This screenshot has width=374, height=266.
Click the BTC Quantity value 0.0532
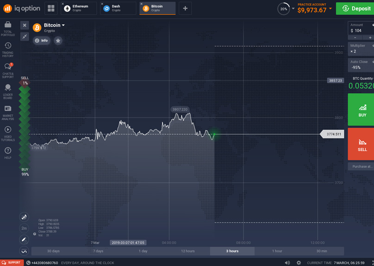pyautogui.click(x=361, y=86)
